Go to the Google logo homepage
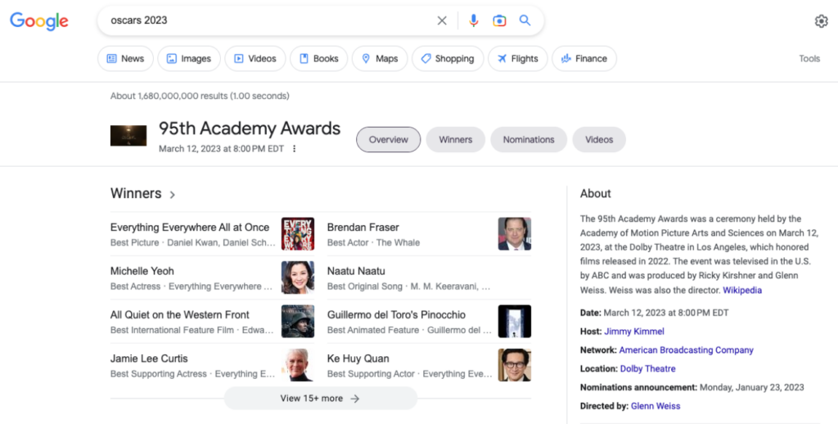The image size is (838, 424). click(x=39, y=21)
